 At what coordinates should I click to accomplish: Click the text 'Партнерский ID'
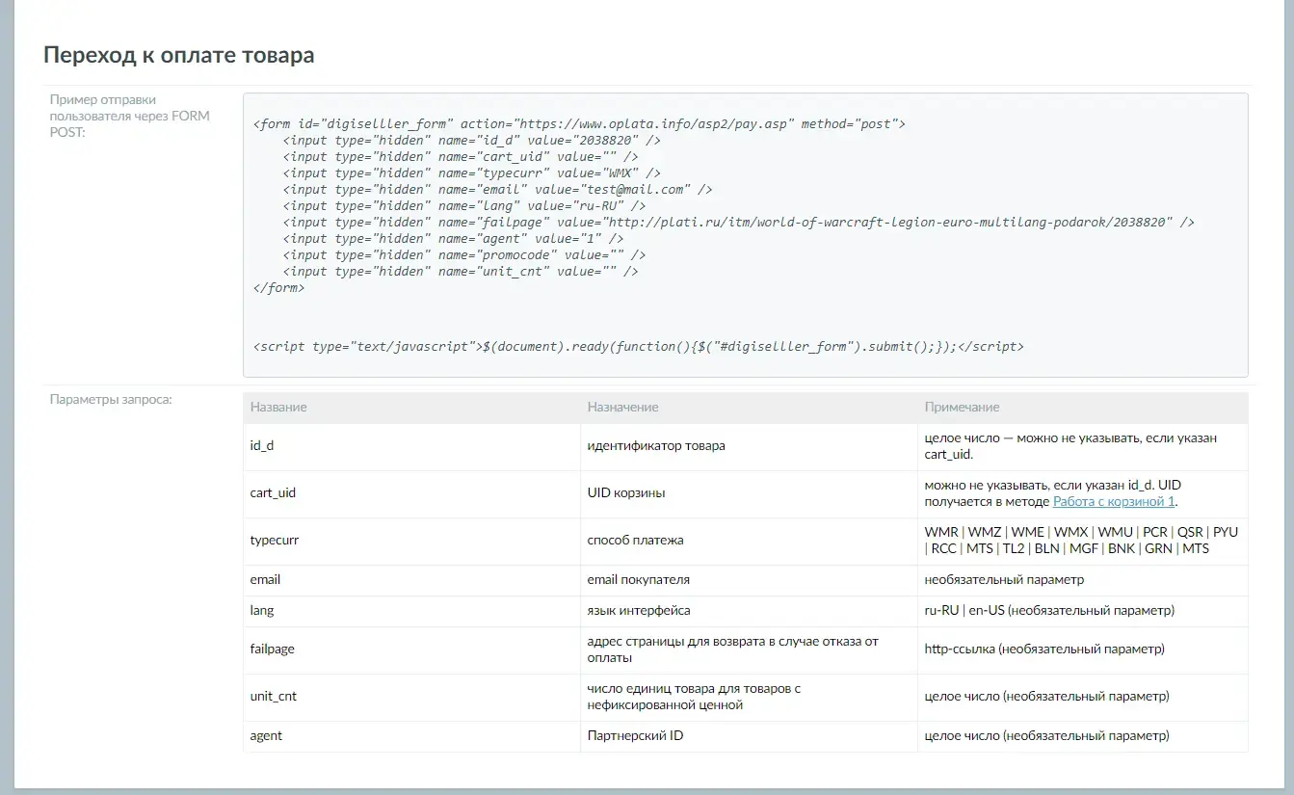[x=635, y=736]
